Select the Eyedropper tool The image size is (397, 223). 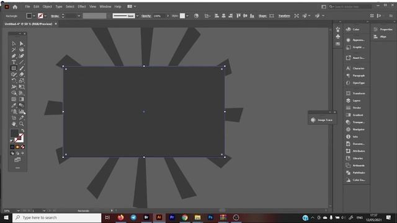coord(14,105)
